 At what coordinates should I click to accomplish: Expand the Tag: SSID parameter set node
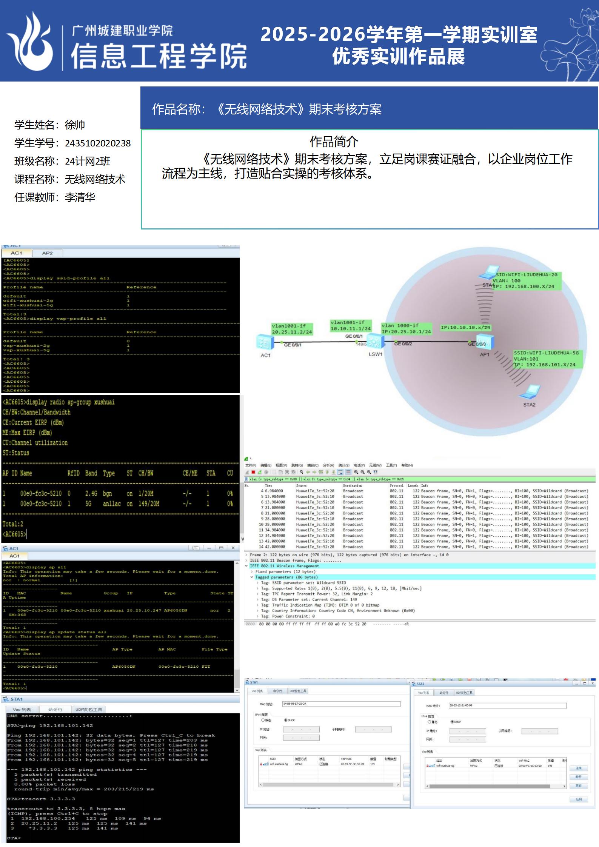[257, 583]
